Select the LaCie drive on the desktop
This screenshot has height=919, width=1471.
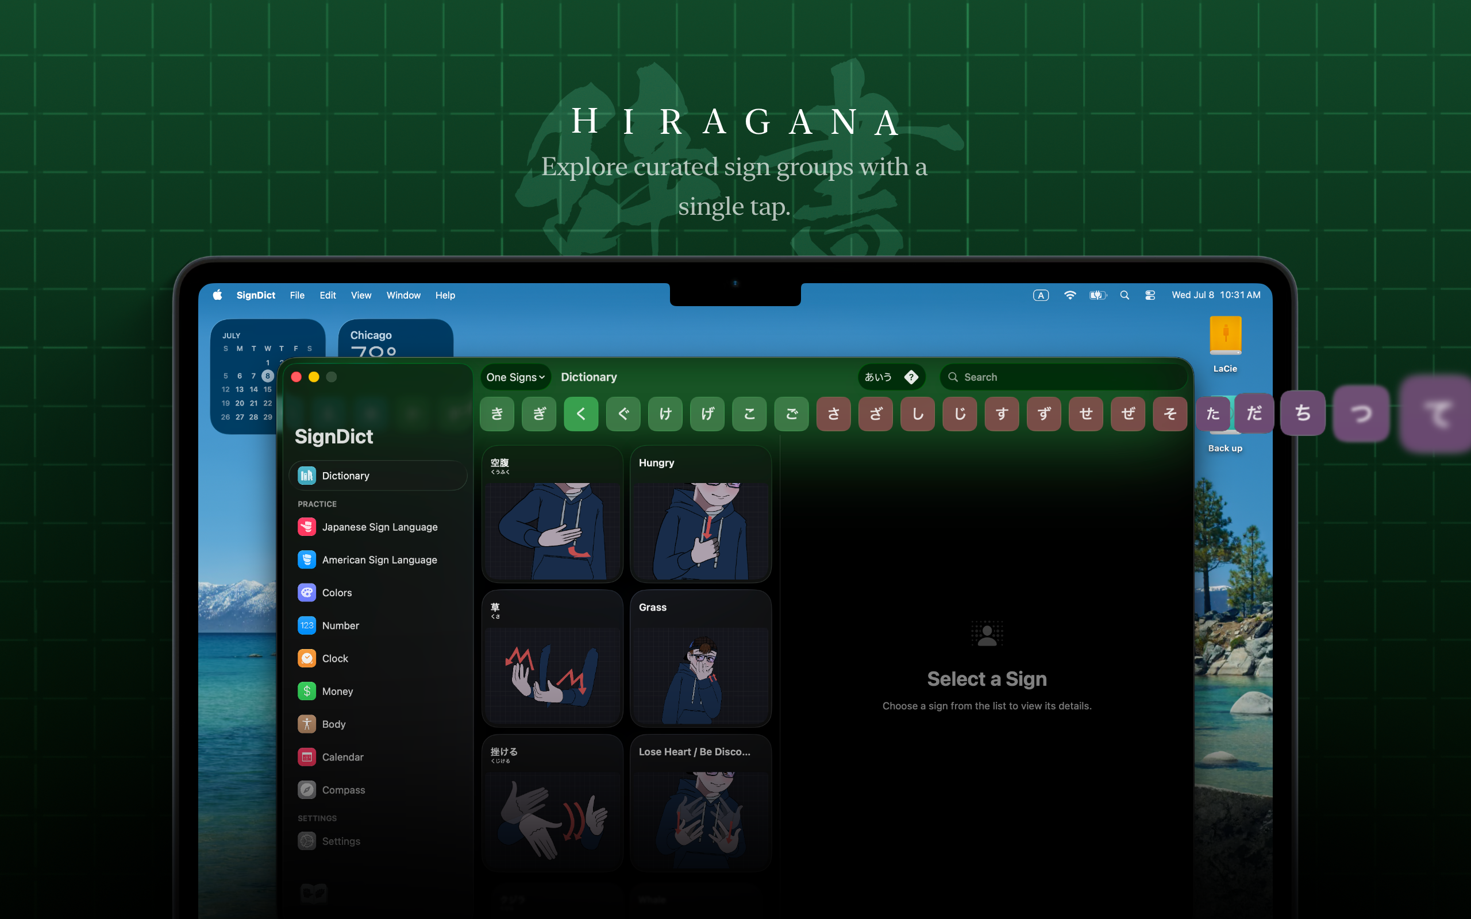click(1226, 343)
